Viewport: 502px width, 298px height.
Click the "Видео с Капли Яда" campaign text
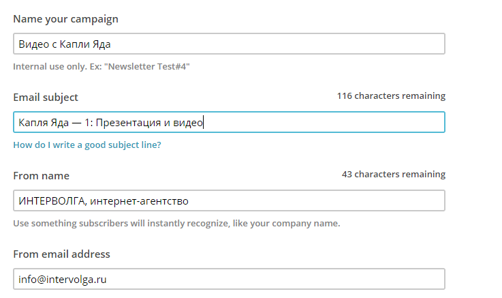coord(65,44)
